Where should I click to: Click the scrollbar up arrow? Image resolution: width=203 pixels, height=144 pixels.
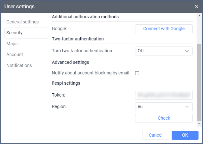[199, 16]
